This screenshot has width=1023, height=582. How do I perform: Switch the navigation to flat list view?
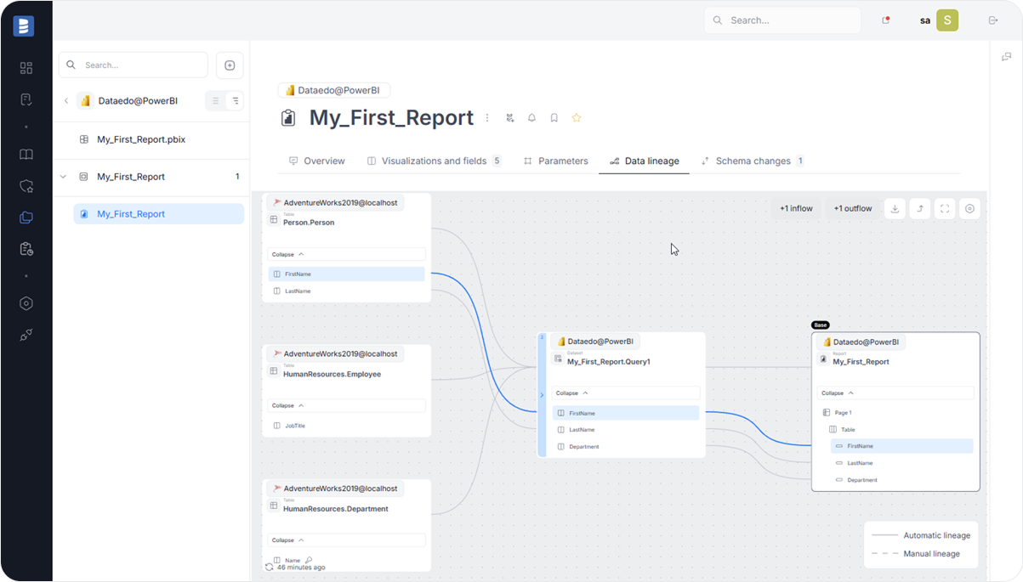pyautogui.click(x=216, y=101)
